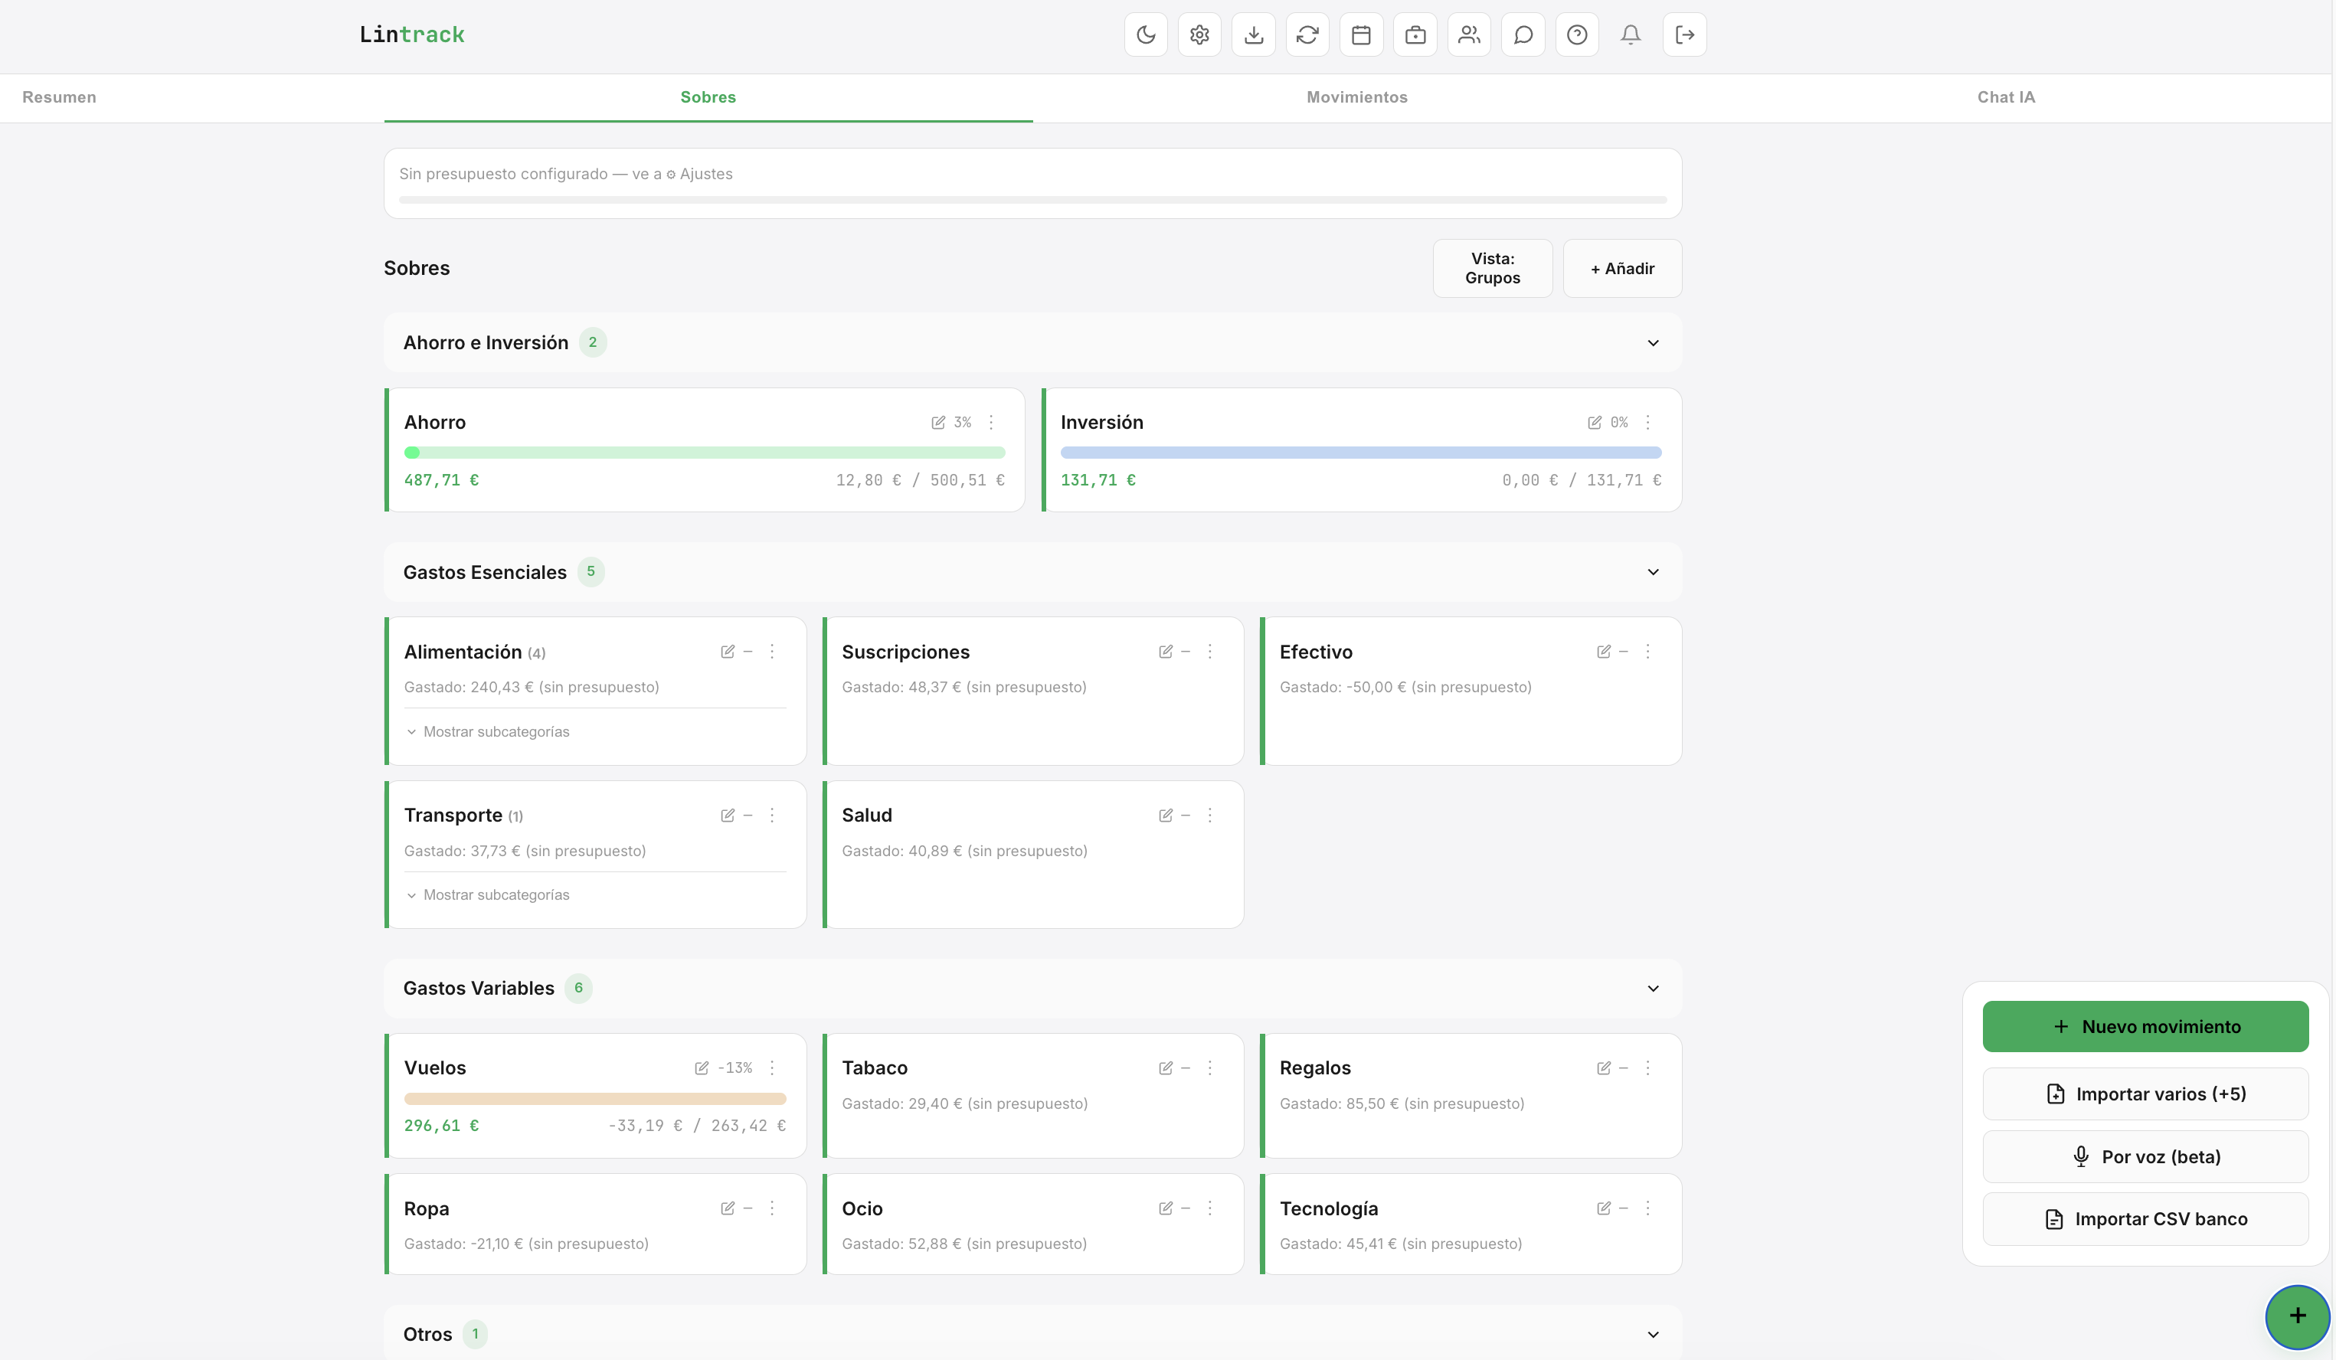Edit the Regalos envelope
The image size is (2336, 1360).
click(x=1604, y=1068)
